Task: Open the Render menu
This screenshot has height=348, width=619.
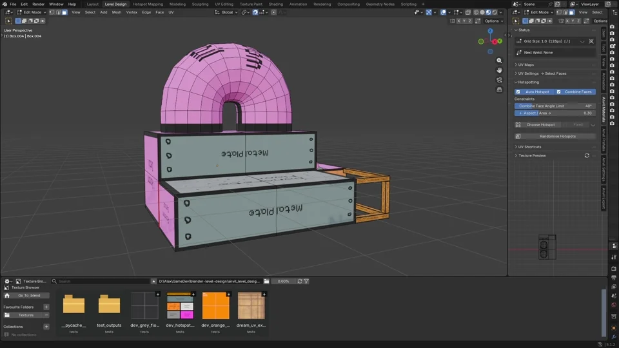Action: 38,4
